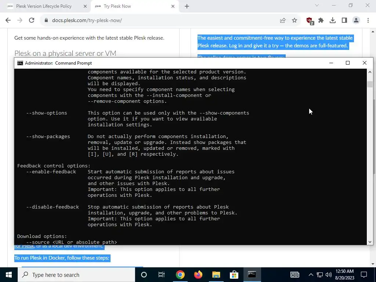
Task: Toggle Chrome side panel
Action: pos(344,21)
